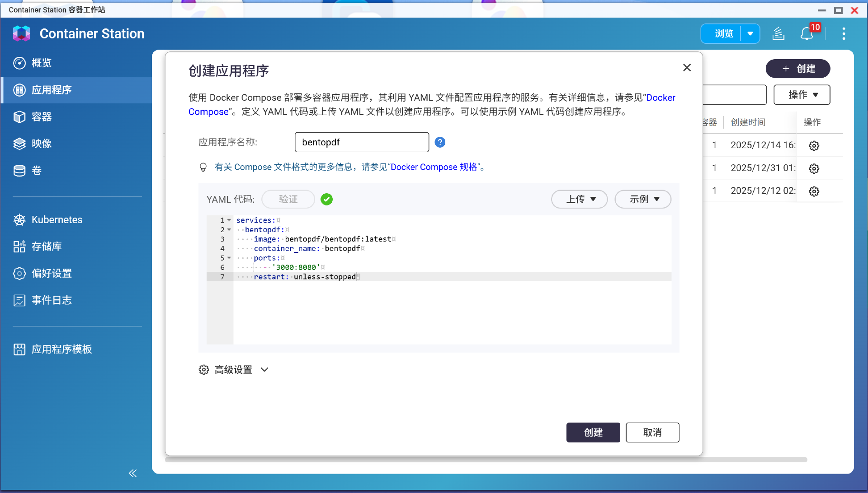Open the 操作 actions dropdown

click(802, 95)
